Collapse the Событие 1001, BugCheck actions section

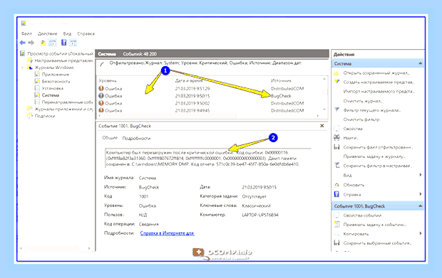coord(420,206)
